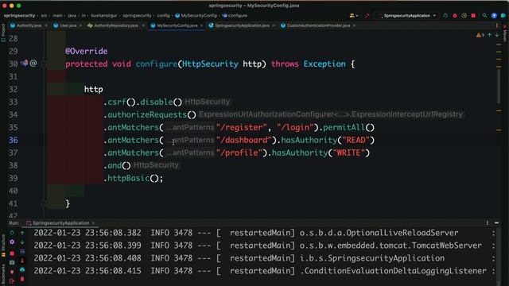509x286 pixels.
Task: Open the Project tool window stripe
Action: (3, 33)
